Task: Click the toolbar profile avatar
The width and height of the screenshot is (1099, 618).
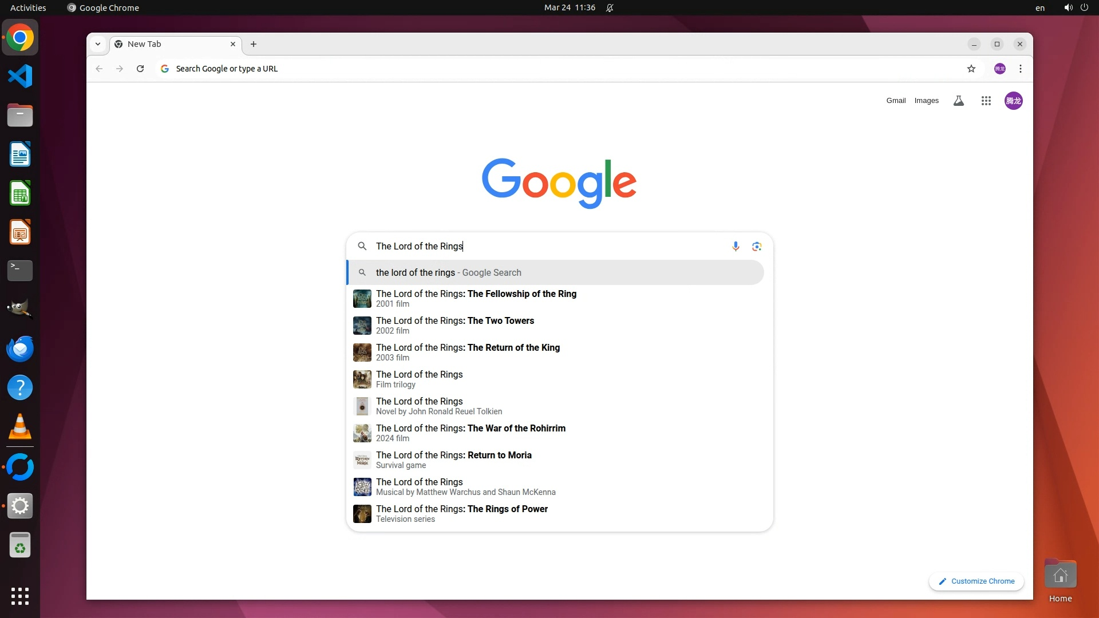Action: (1000, 69)
